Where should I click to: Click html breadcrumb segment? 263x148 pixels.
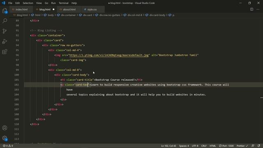[37, 15]
